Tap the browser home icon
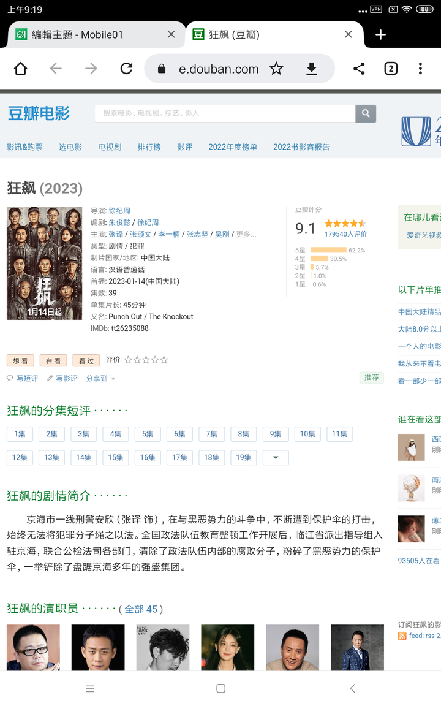 (x=21, y=69)
